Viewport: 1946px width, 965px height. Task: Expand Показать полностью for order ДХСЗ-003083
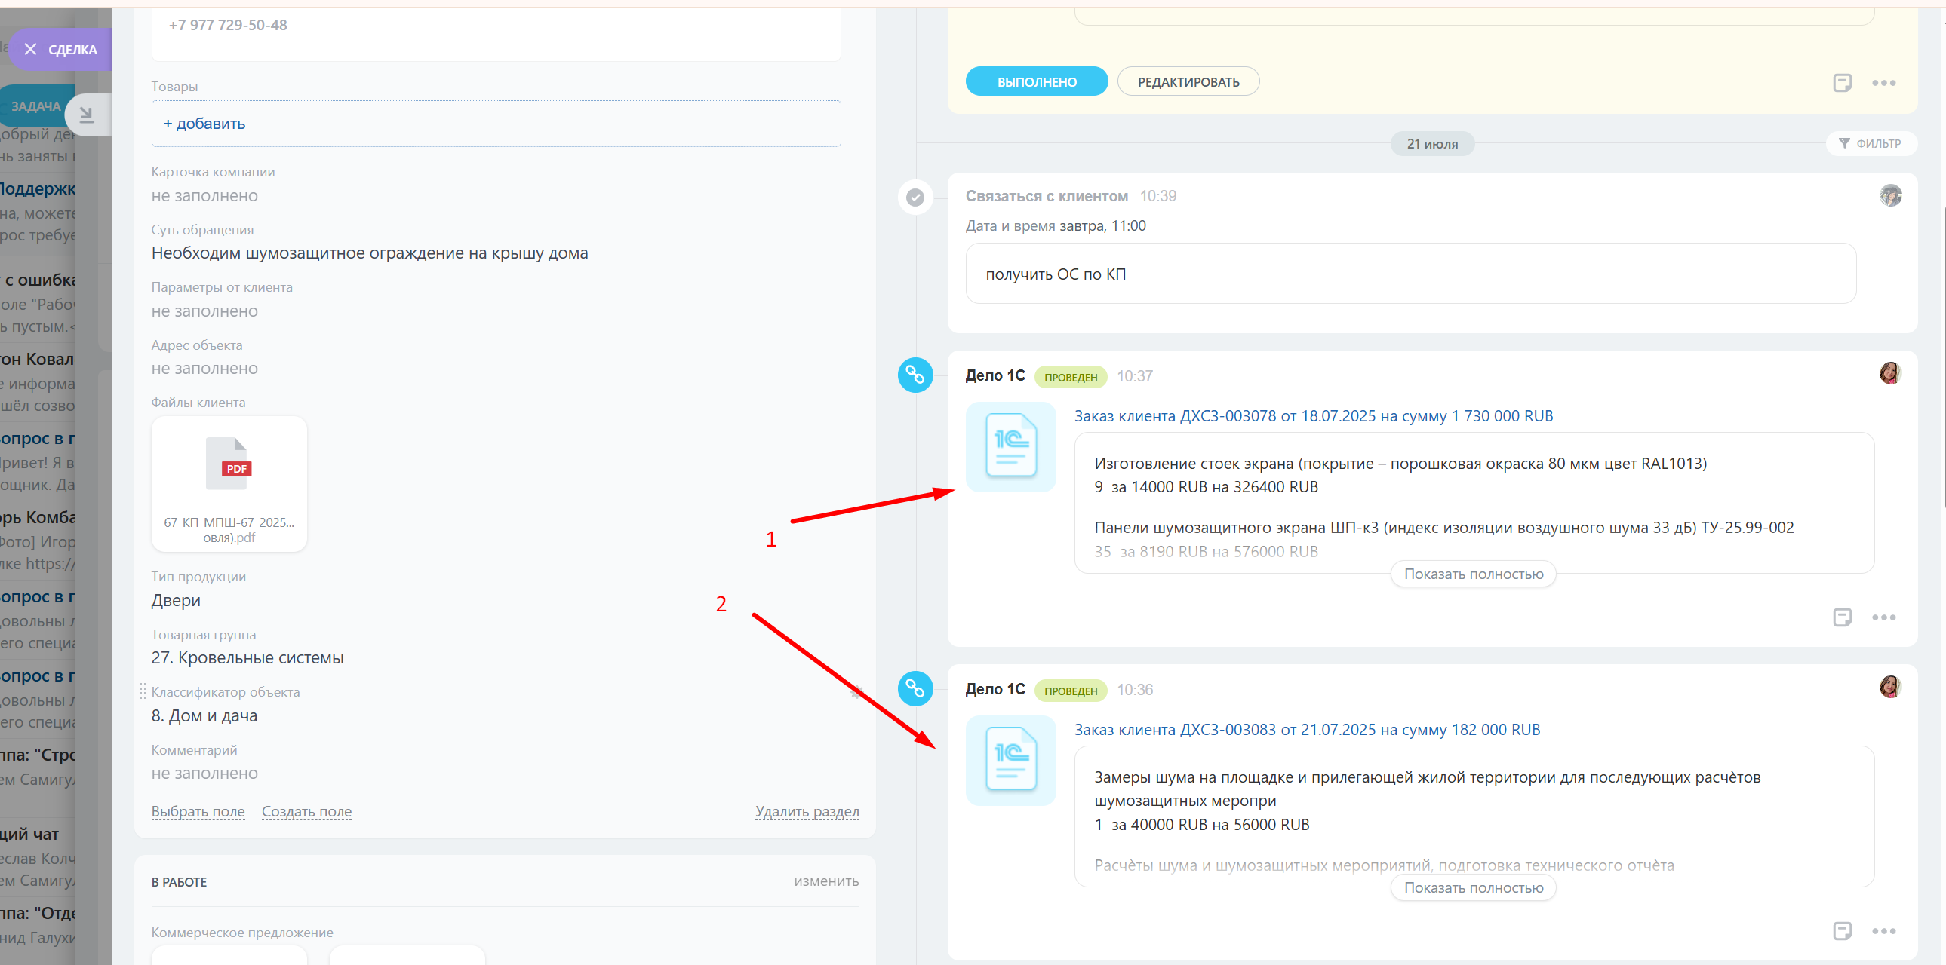pos(1473,888)
